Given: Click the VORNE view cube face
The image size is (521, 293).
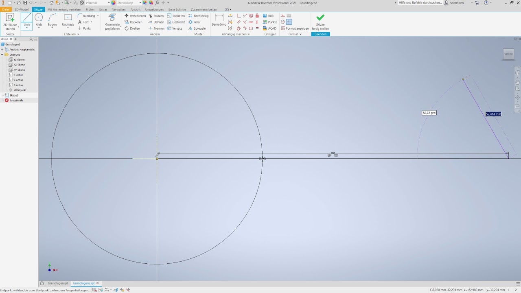Looking at the screenshot, I should [508, 54].
